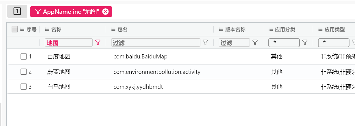Check the box for row 3 白马地图

pyautogui.click(x=24, y=87)
